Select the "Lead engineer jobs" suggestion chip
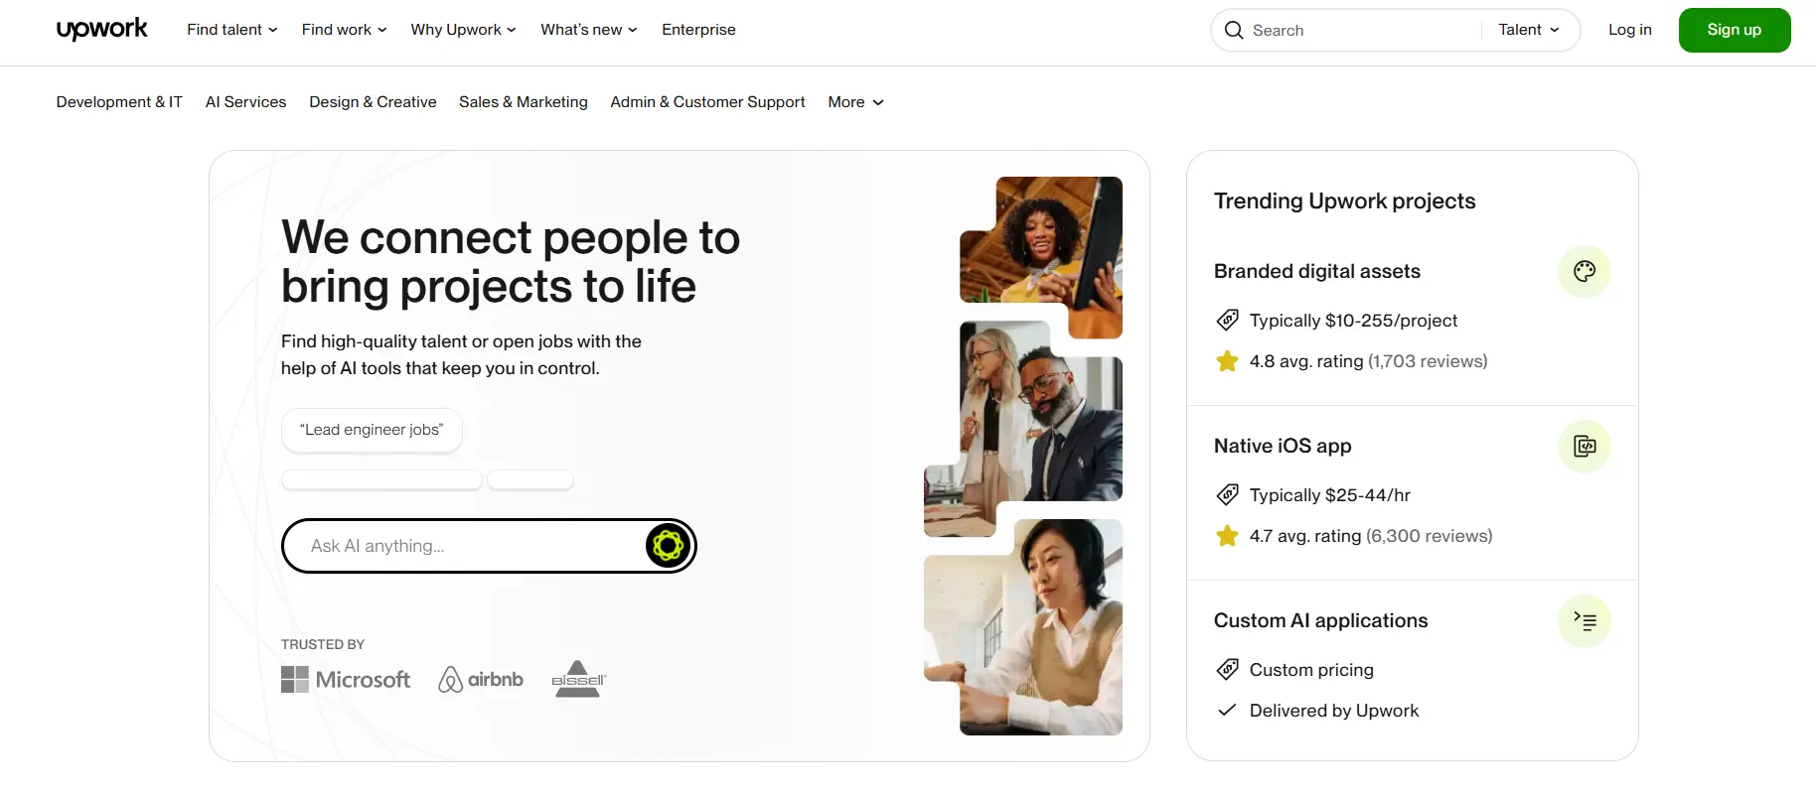Screen dimensions: 1816x796 (x=373, y=430)
